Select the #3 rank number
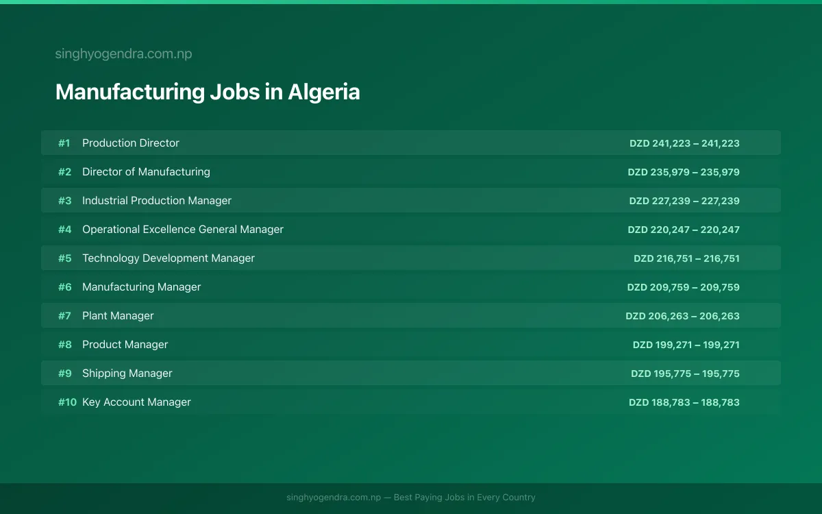822x514 pixels. pyautogui.click(x=64, y=201)
